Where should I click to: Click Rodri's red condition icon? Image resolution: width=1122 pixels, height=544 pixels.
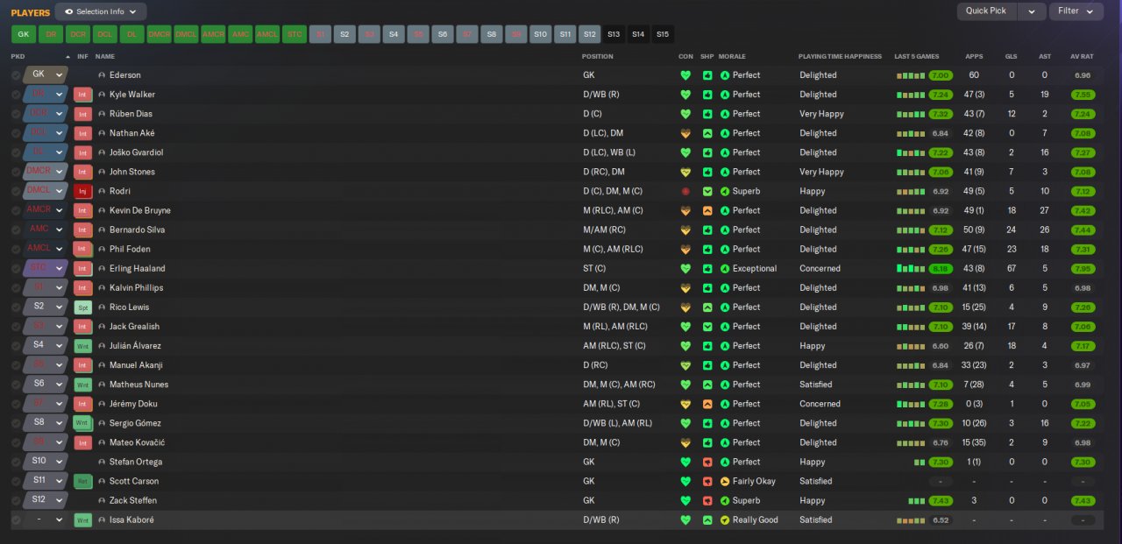pos(685,191)
